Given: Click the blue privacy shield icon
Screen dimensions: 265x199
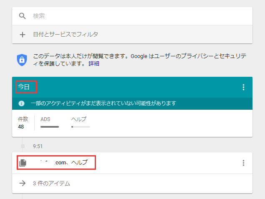Looking at the screenshot, I should 22,60.
